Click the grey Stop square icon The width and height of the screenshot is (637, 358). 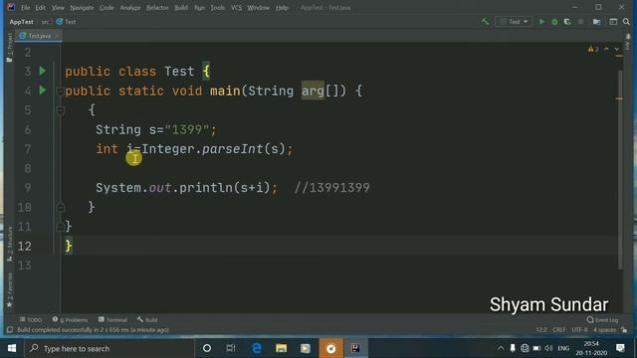(580, 22)
